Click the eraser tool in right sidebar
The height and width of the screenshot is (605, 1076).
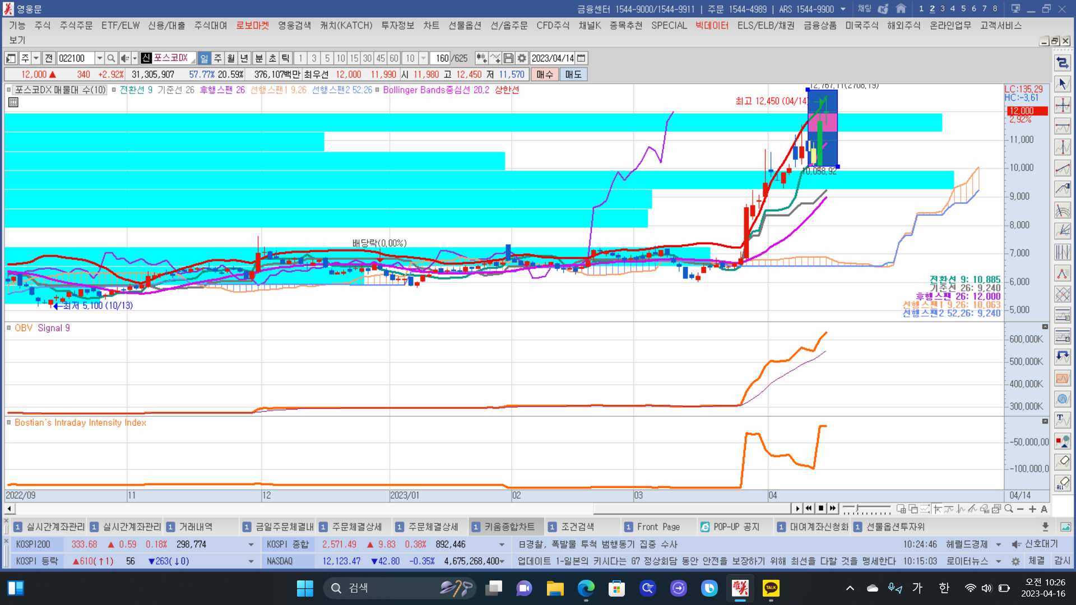[x=1063, y=462]
